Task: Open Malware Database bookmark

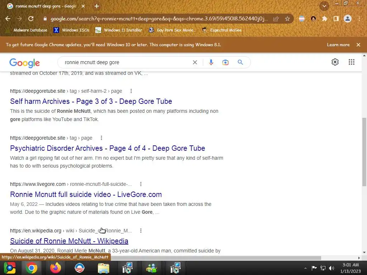Action: (27, 30)
